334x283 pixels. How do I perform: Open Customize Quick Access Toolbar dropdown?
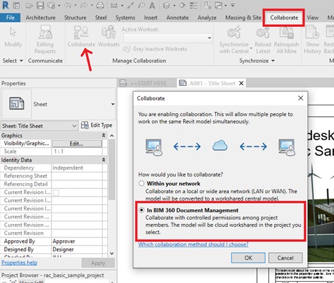click(233, 5)
